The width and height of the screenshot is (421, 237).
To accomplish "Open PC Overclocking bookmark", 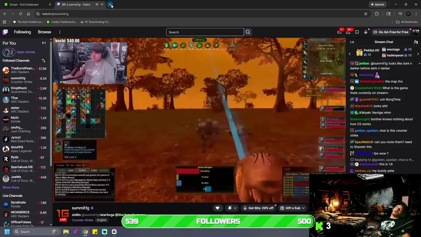I will point(95,22).
